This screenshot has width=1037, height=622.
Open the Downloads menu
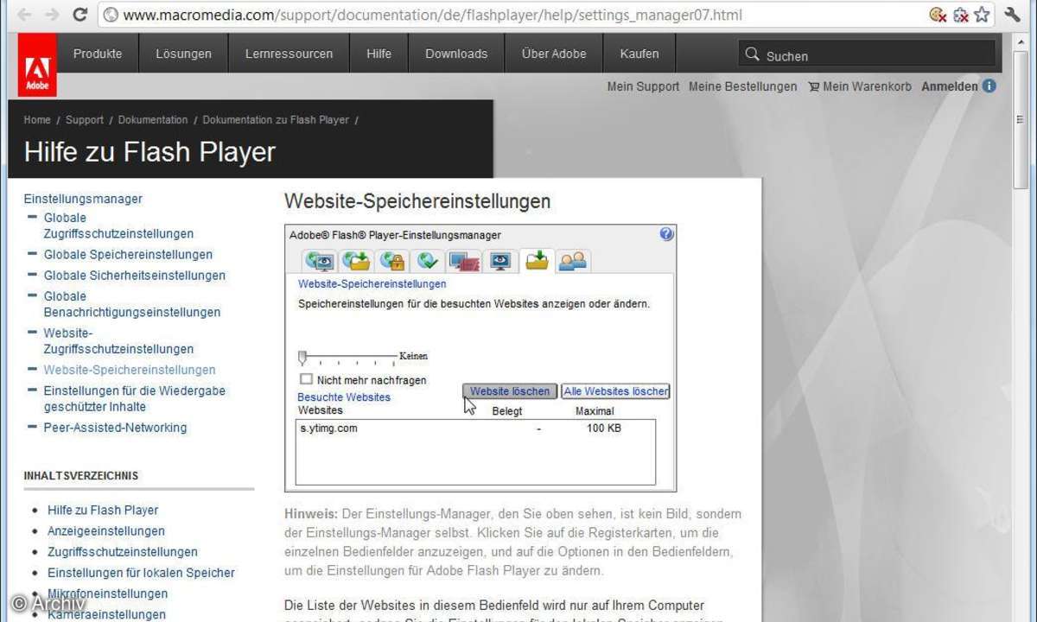coord(456,54)
